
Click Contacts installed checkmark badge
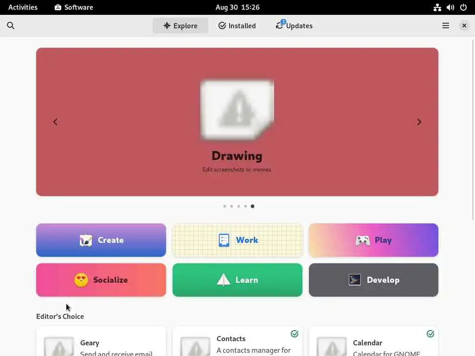pos(295,334)
